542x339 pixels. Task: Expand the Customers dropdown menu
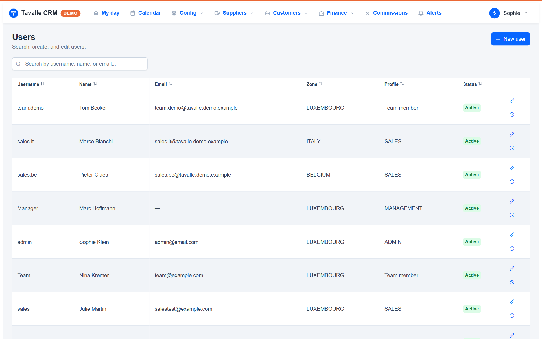(x=286, y=13)
